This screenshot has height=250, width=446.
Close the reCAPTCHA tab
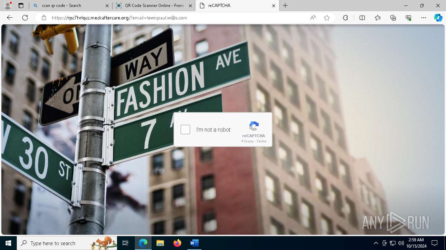pos(274,6)
